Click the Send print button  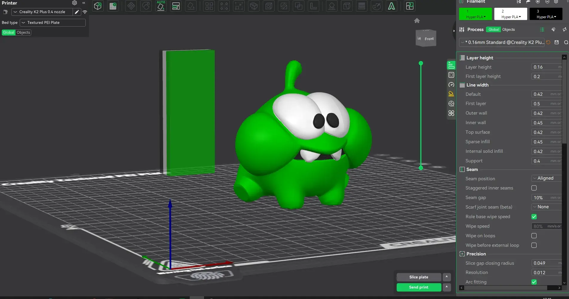(x=419, y=287)
